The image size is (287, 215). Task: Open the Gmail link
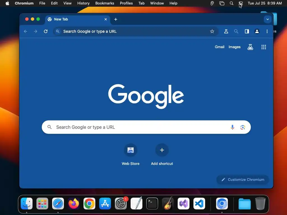(x=219, y=47)
